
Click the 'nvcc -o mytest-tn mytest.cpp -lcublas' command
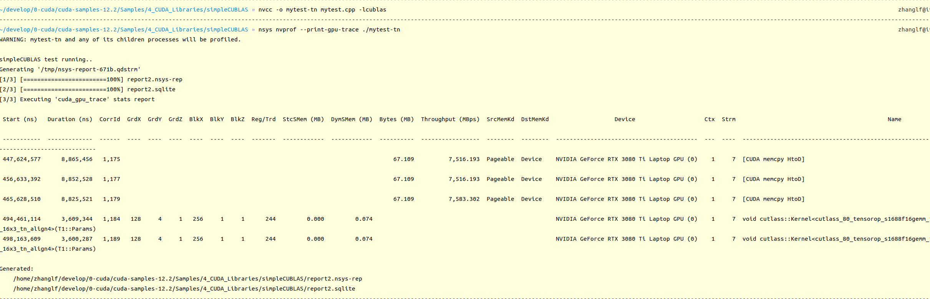322,10
